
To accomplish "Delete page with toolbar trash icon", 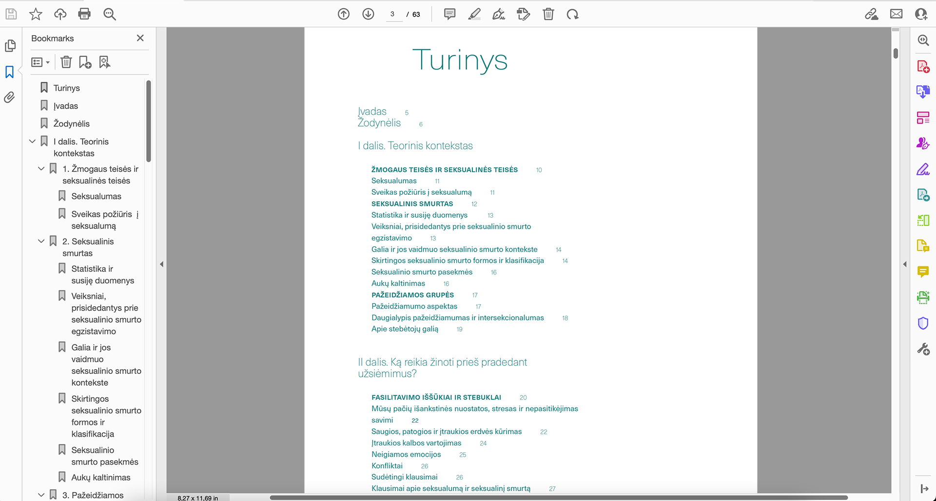I will pyautogui.click(x=548, y=14).
